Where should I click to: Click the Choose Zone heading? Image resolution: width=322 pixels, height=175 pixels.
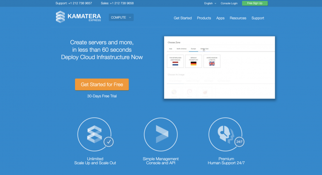(174, 43)
